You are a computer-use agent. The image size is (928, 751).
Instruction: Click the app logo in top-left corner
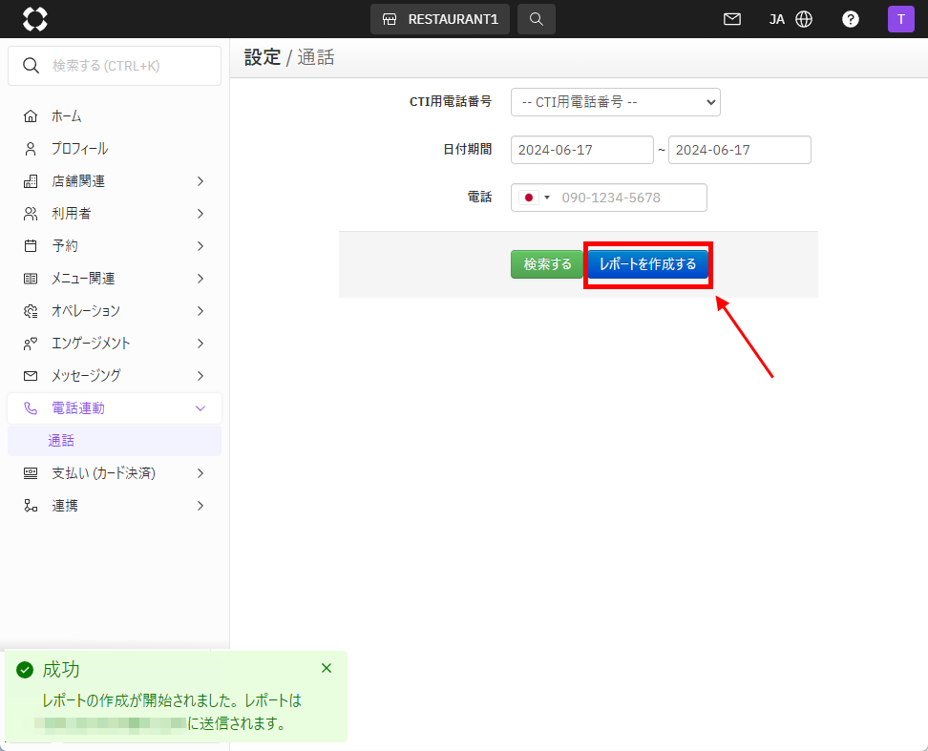coord(34,19)
